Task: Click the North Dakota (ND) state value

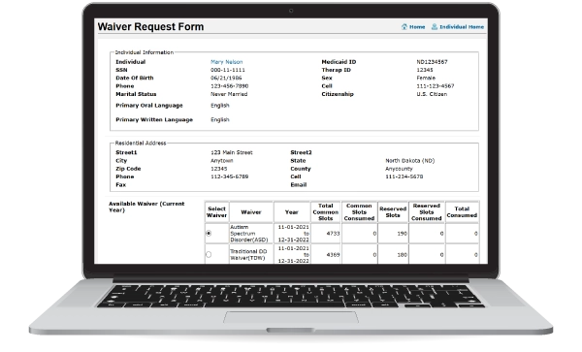Action: click(409, 161)
